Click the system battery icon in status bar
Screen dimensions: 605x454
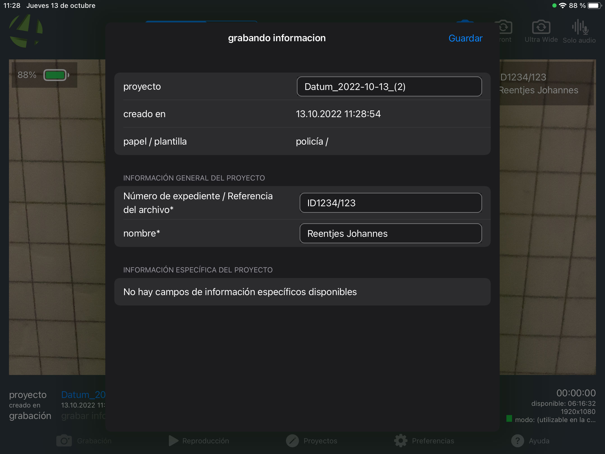pos(594,6)
